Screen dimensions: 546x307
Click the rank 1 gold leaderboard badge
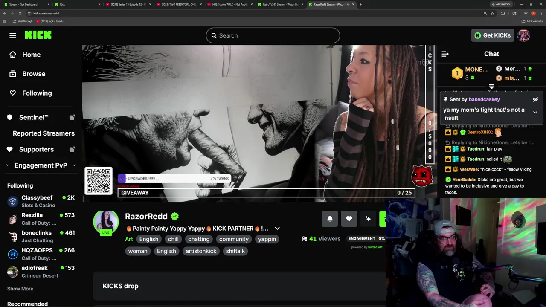click(x=457, y=73)
